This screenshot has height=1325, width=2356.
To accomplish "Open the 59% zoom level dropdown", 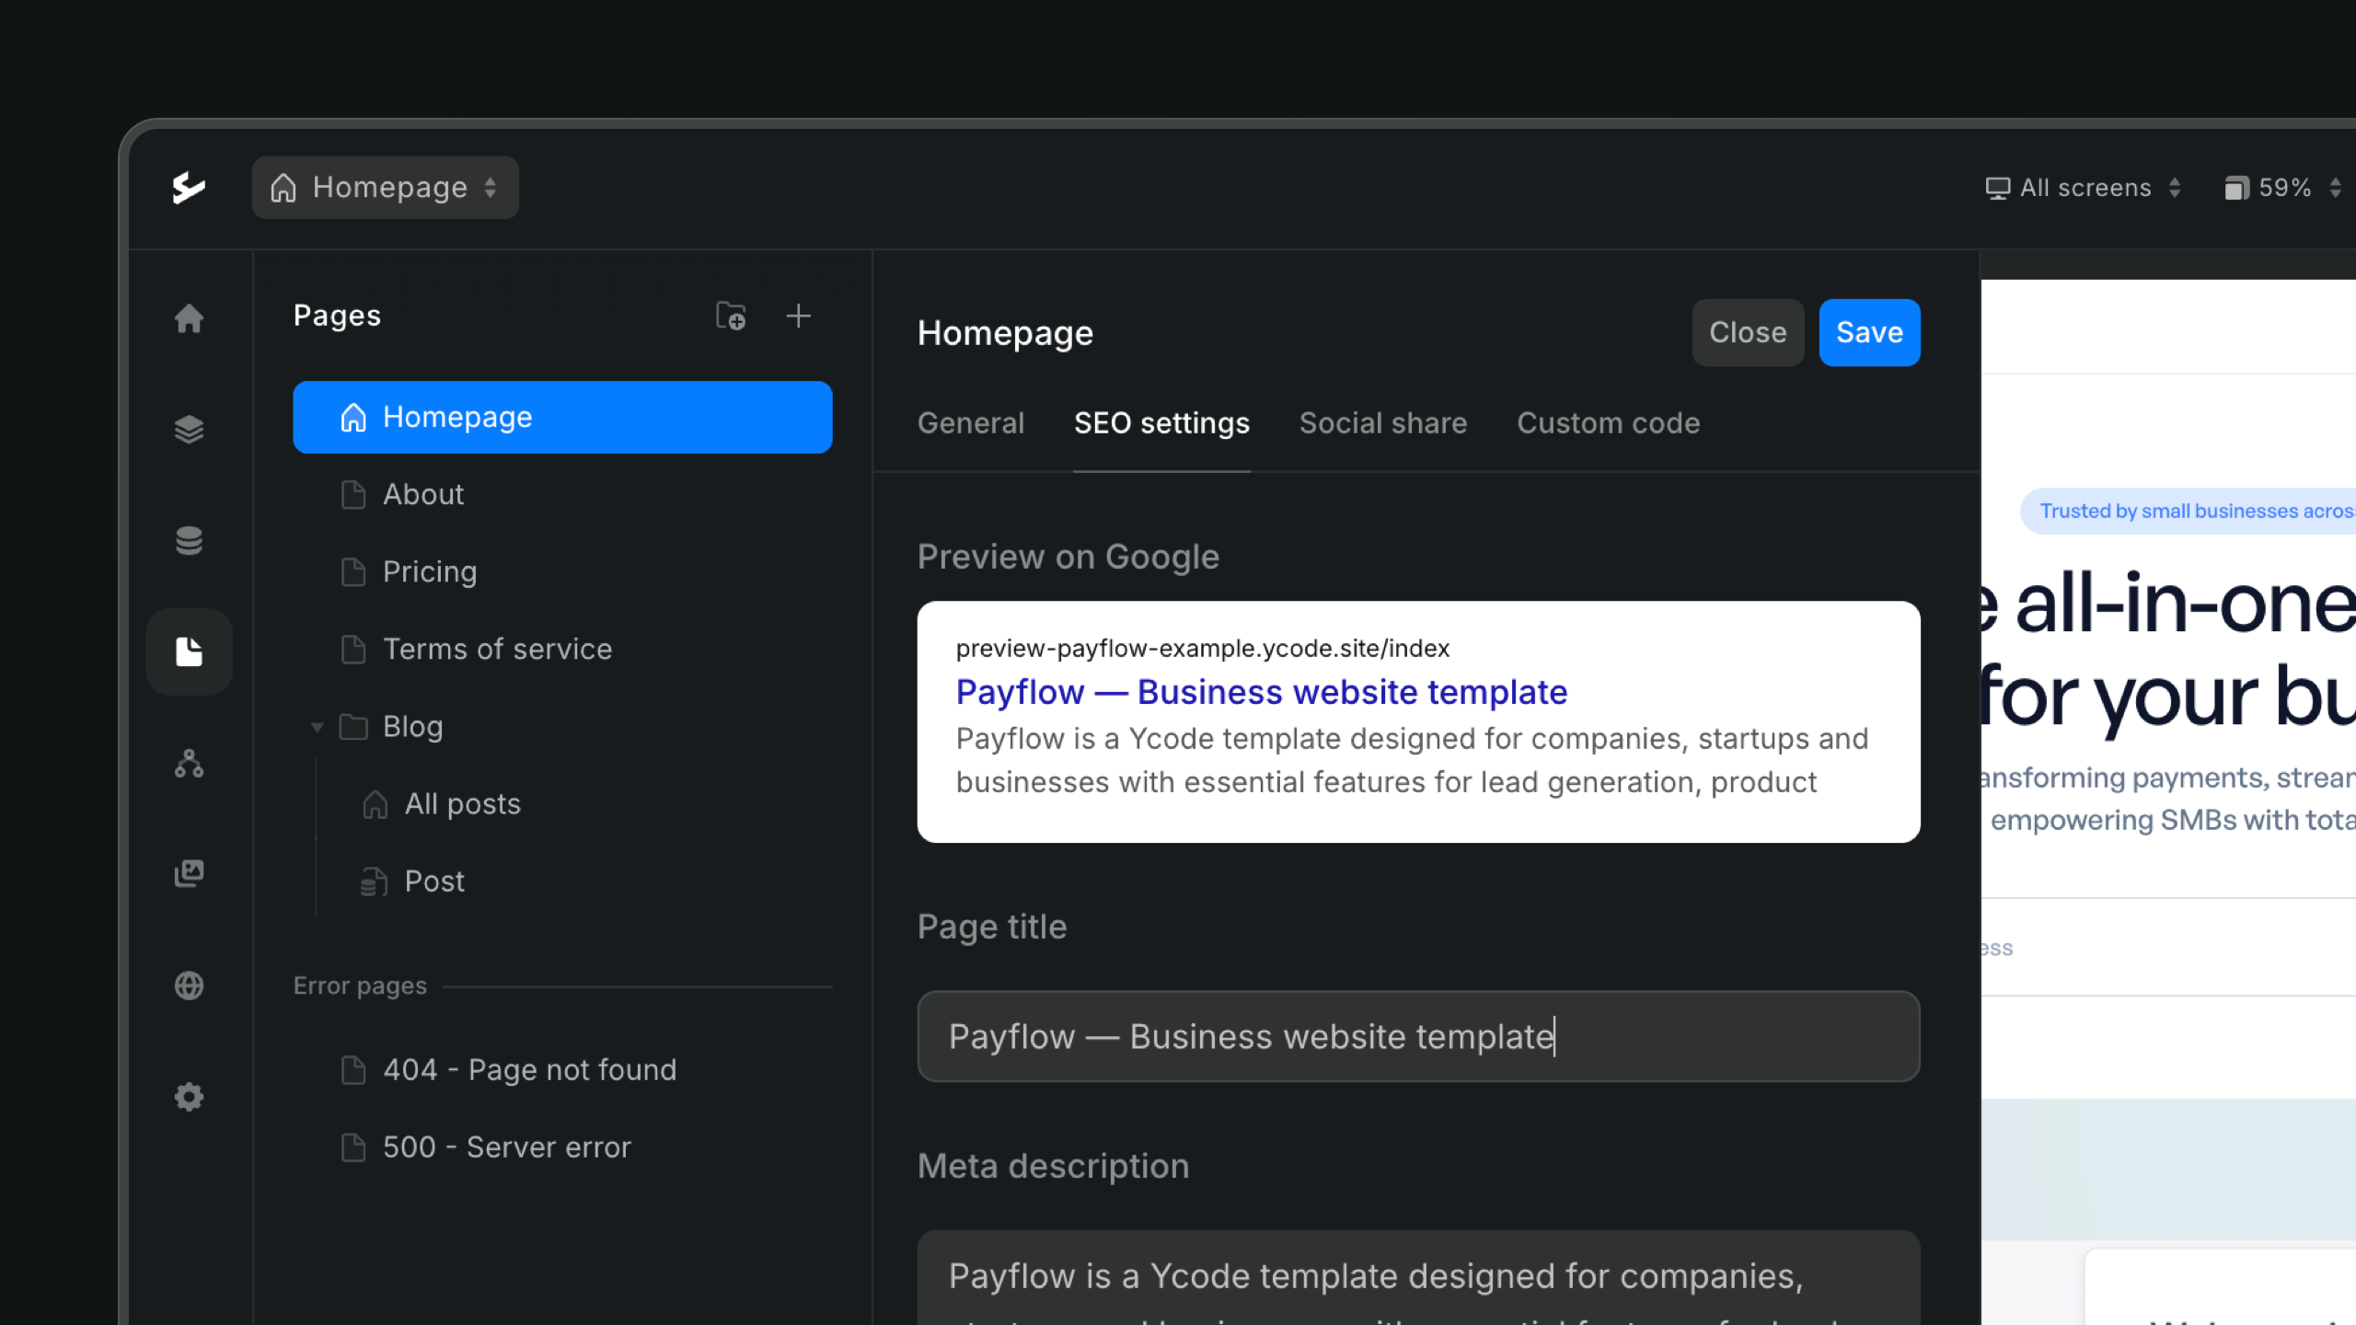I will 2283,188.
